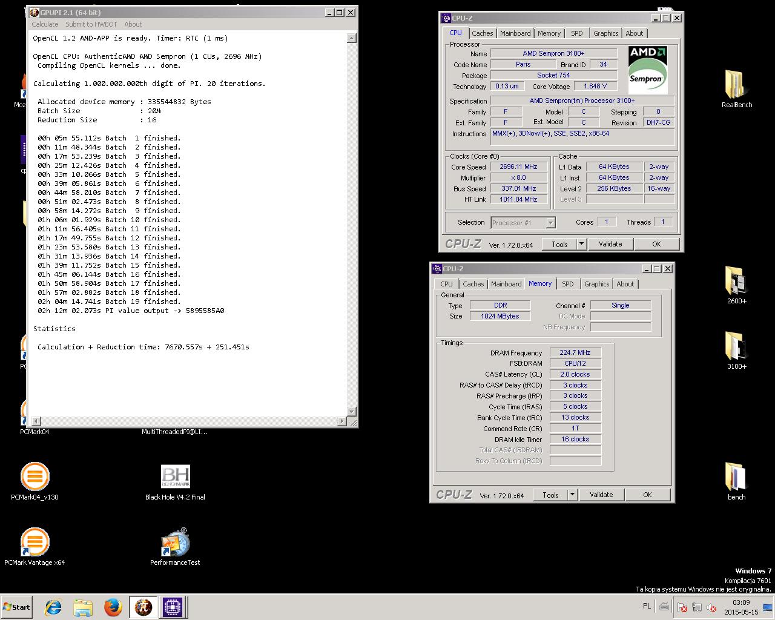Switch to Graphics tab in lower CPU-Z
Viewport: 775px width, 620px height.
click(x=596, y=284)
